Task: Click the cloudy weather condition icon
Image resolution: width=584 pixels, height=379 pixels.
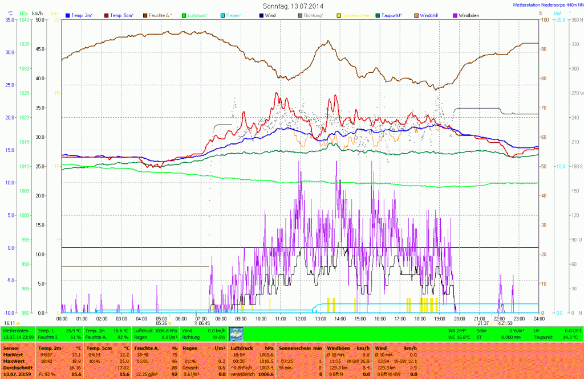Action: [x=236, y=334]
